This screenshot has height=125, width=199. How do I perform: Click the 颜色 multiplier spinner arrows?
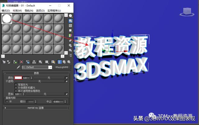click(32, 78)
